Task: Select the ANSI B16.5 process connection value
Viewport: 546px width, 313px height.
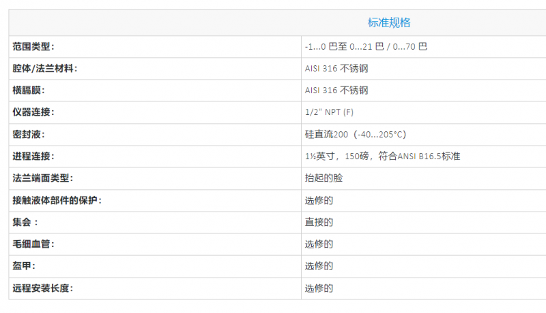Action: [382, 156]
